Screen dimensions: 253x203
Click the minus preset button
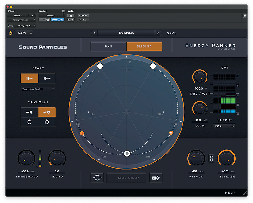pyautogui.click(x=40, y=20)
